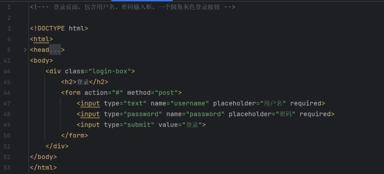Click the name="username" attribute
Screen dimensions: 384x174
click(180, 103)
